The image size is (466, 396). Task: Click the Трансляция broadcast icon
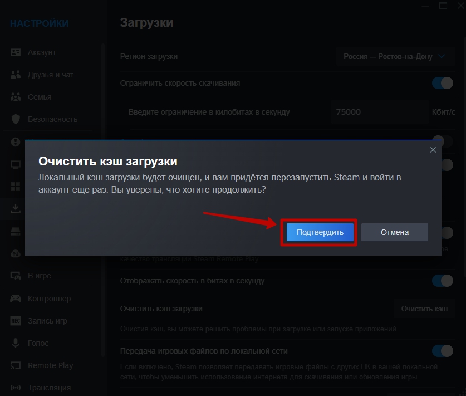pos(16,388)
